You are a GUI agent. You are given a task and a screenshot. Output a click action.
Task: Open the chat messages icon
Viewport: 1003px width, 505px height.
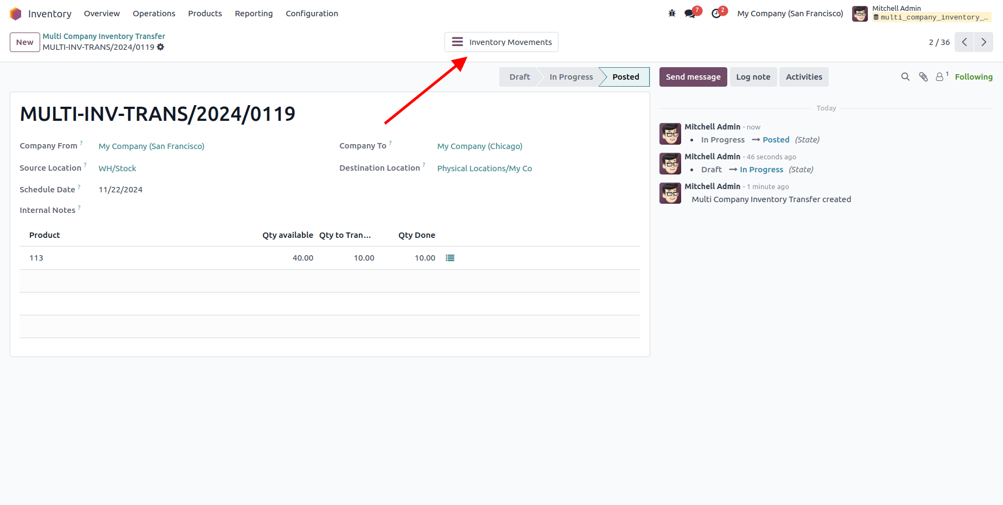tap(690, 14)
